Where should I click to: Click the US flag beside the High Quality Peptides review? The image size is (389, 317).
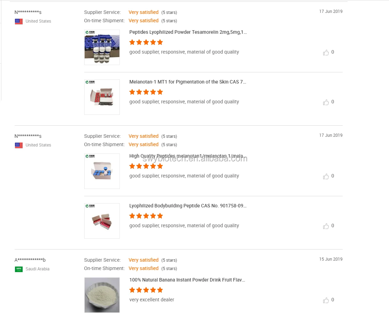(x=19, y=145)
